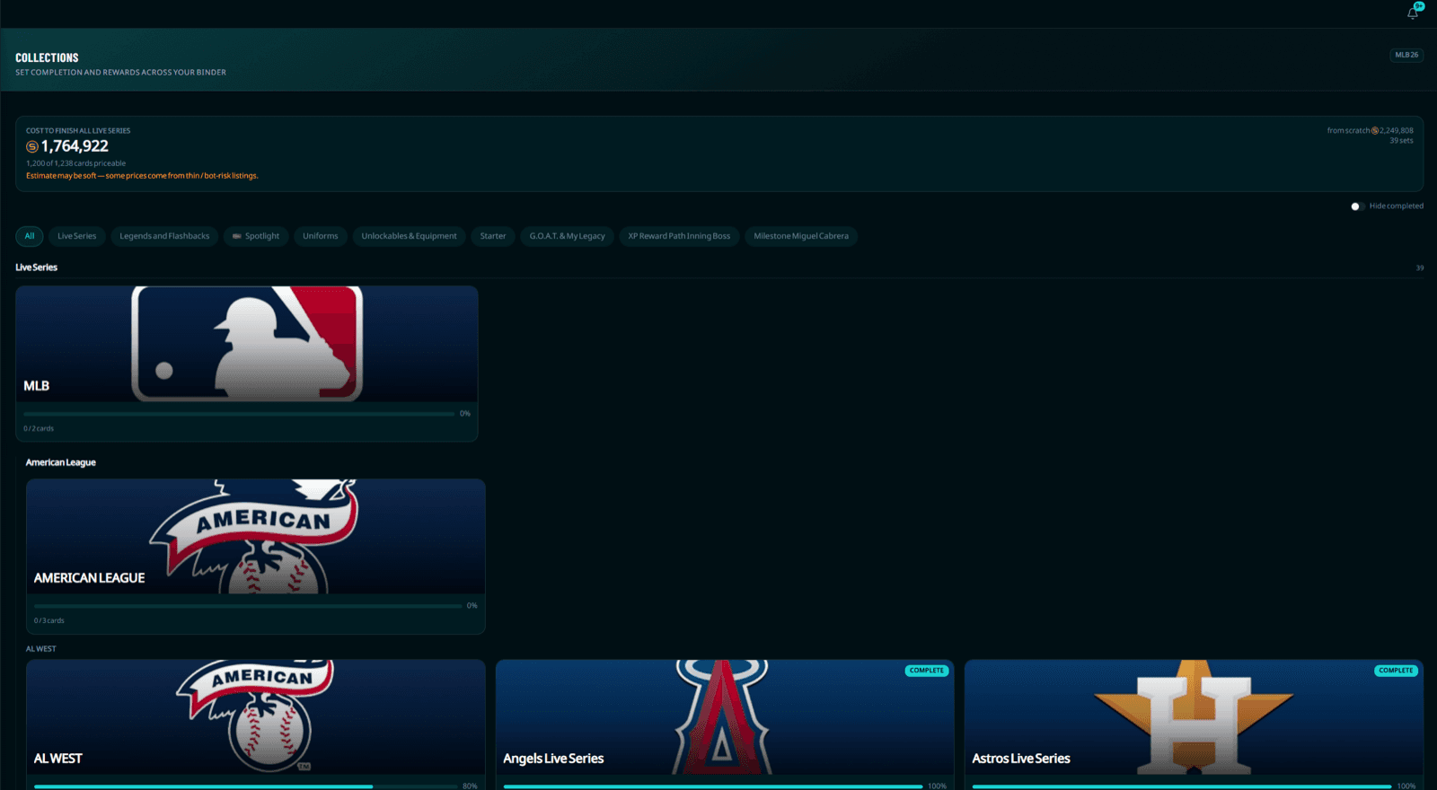The width and height of the screenshot is (1437, 790).
Task: Click the COLLECTIONS page title
Action: 47,57
